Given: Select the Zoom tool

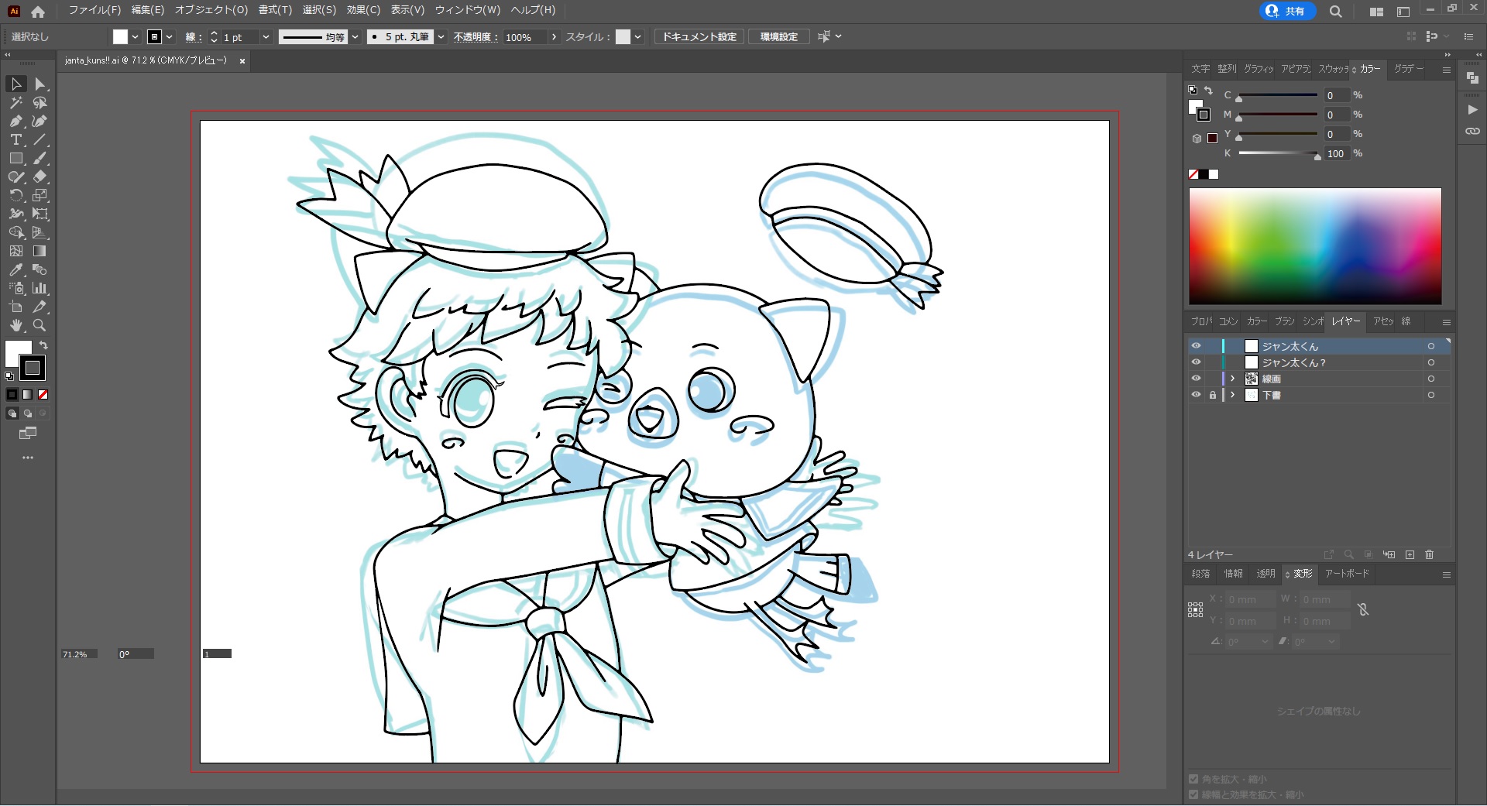Looking at the screenshot, I should [x=40, y=325].
